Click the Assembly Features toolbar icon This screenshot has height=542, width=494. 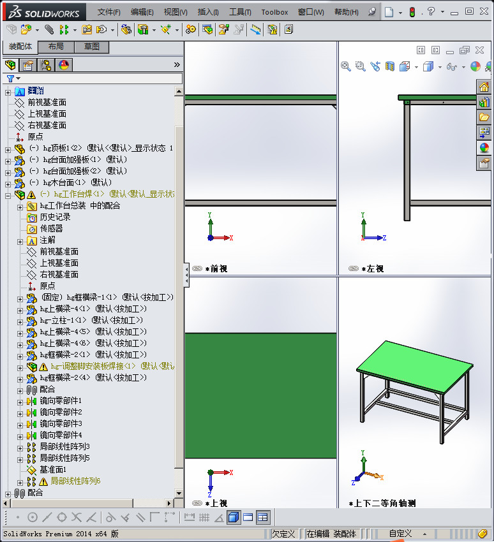coord(143,29)
